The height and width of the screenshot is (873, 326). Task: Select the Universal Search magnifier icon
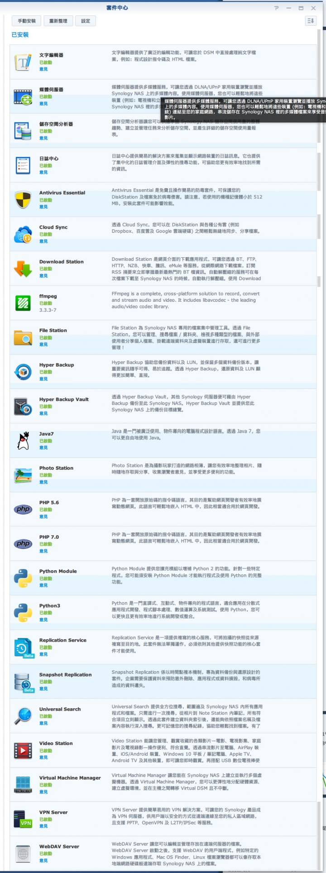23,716
